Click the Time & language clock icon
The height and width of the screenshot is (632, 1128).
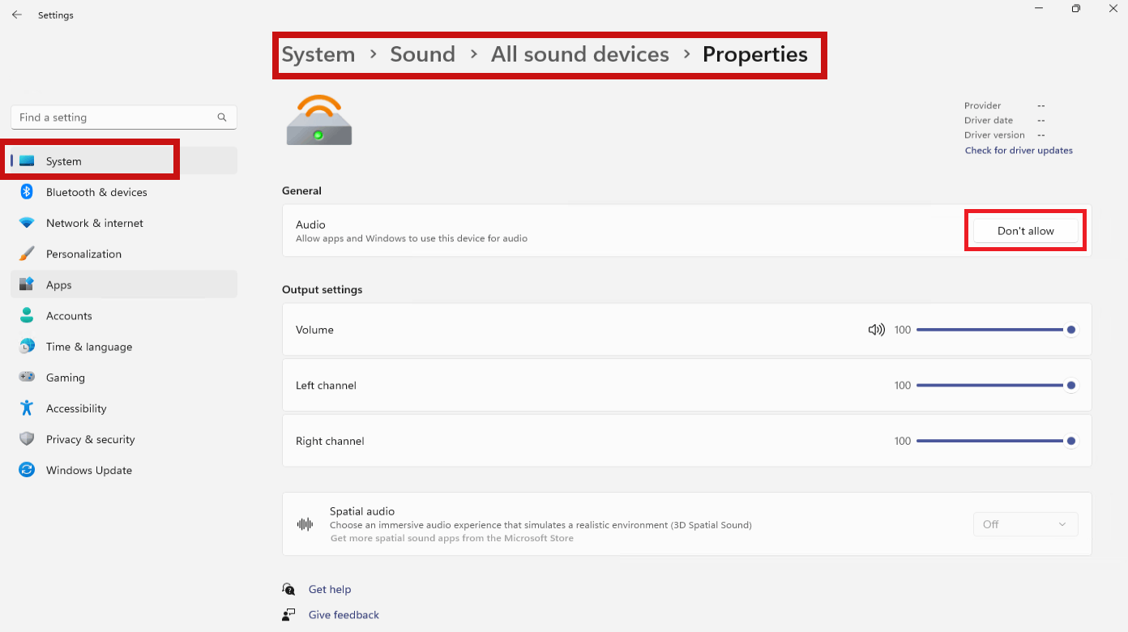point(27,346)
